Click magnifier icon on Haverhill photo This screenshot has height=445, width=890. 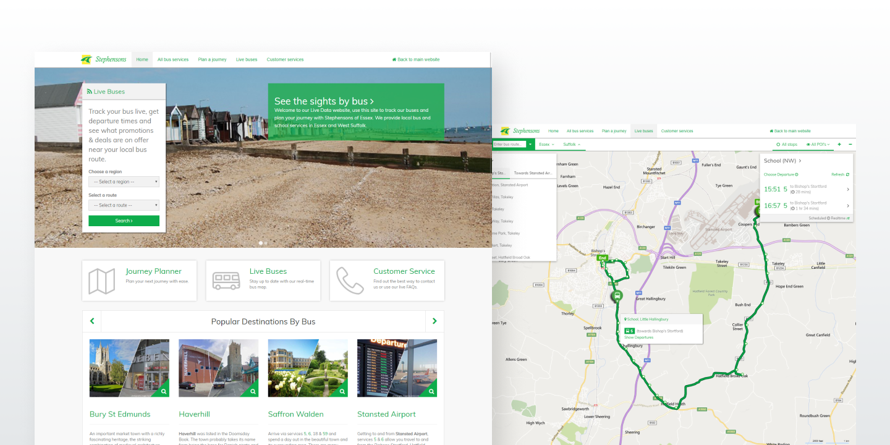pyautogui.click(x=253, y=391)
